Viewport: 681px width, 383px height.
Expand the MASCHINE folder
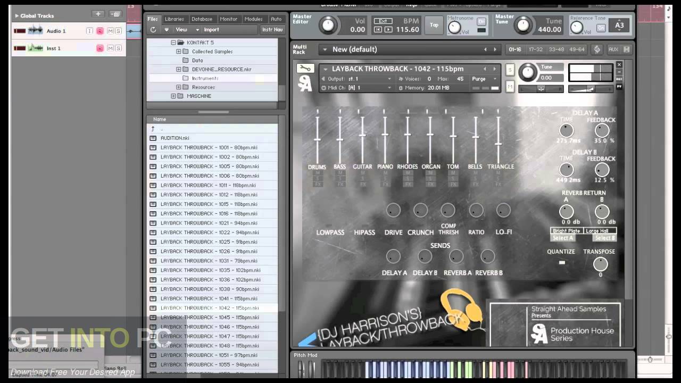click(173, 96)
